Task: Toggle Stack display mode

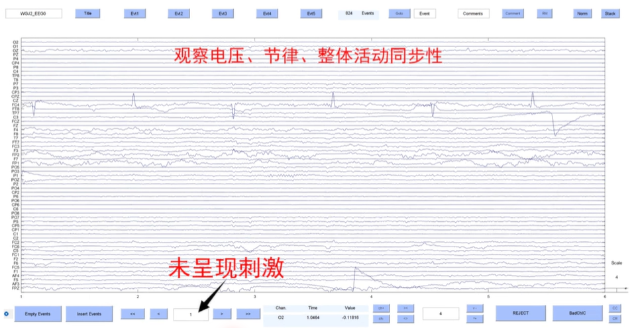Action: [x=609, y=13]
